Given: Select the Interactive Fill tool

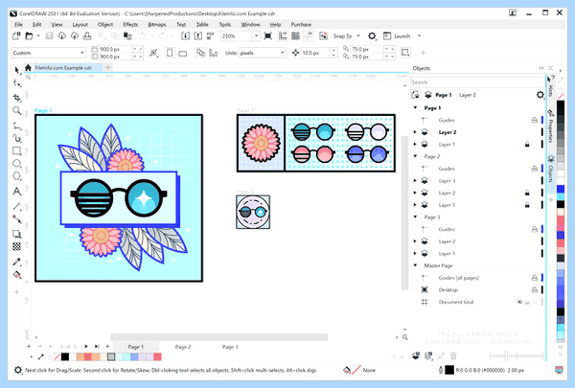Looking at the screenshot, I should (16, 275).
